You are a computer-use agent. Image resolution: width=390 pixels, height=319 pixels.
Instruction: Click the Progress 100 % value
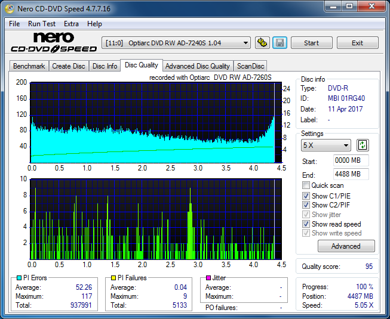(x=365, y=287)
